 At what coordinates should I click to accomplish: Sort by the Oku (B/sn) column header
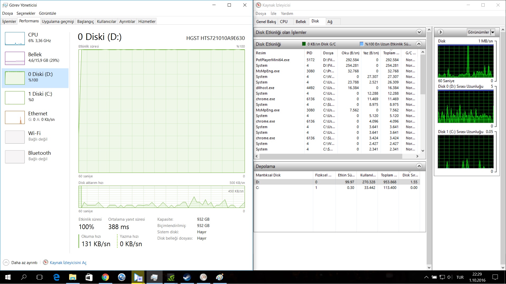(x=350, y=53)
